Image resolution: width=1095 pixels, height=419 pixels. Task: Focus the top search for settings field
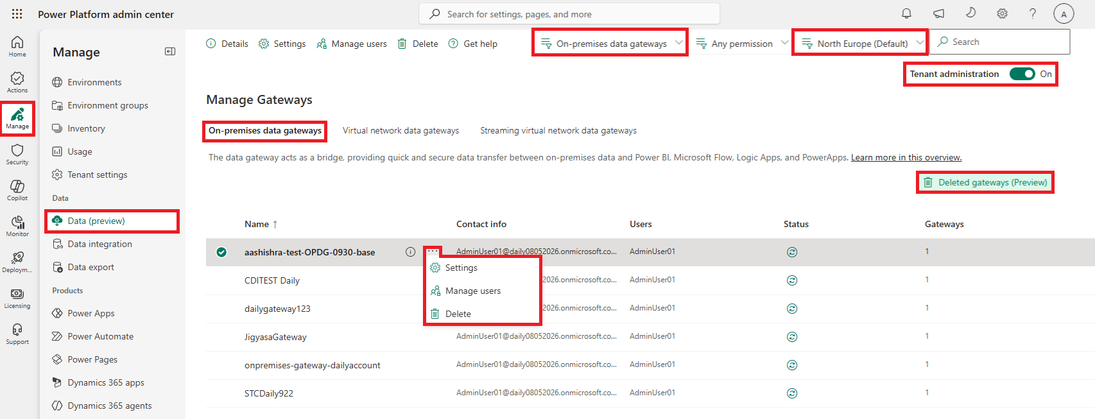(x=569, y=13)
